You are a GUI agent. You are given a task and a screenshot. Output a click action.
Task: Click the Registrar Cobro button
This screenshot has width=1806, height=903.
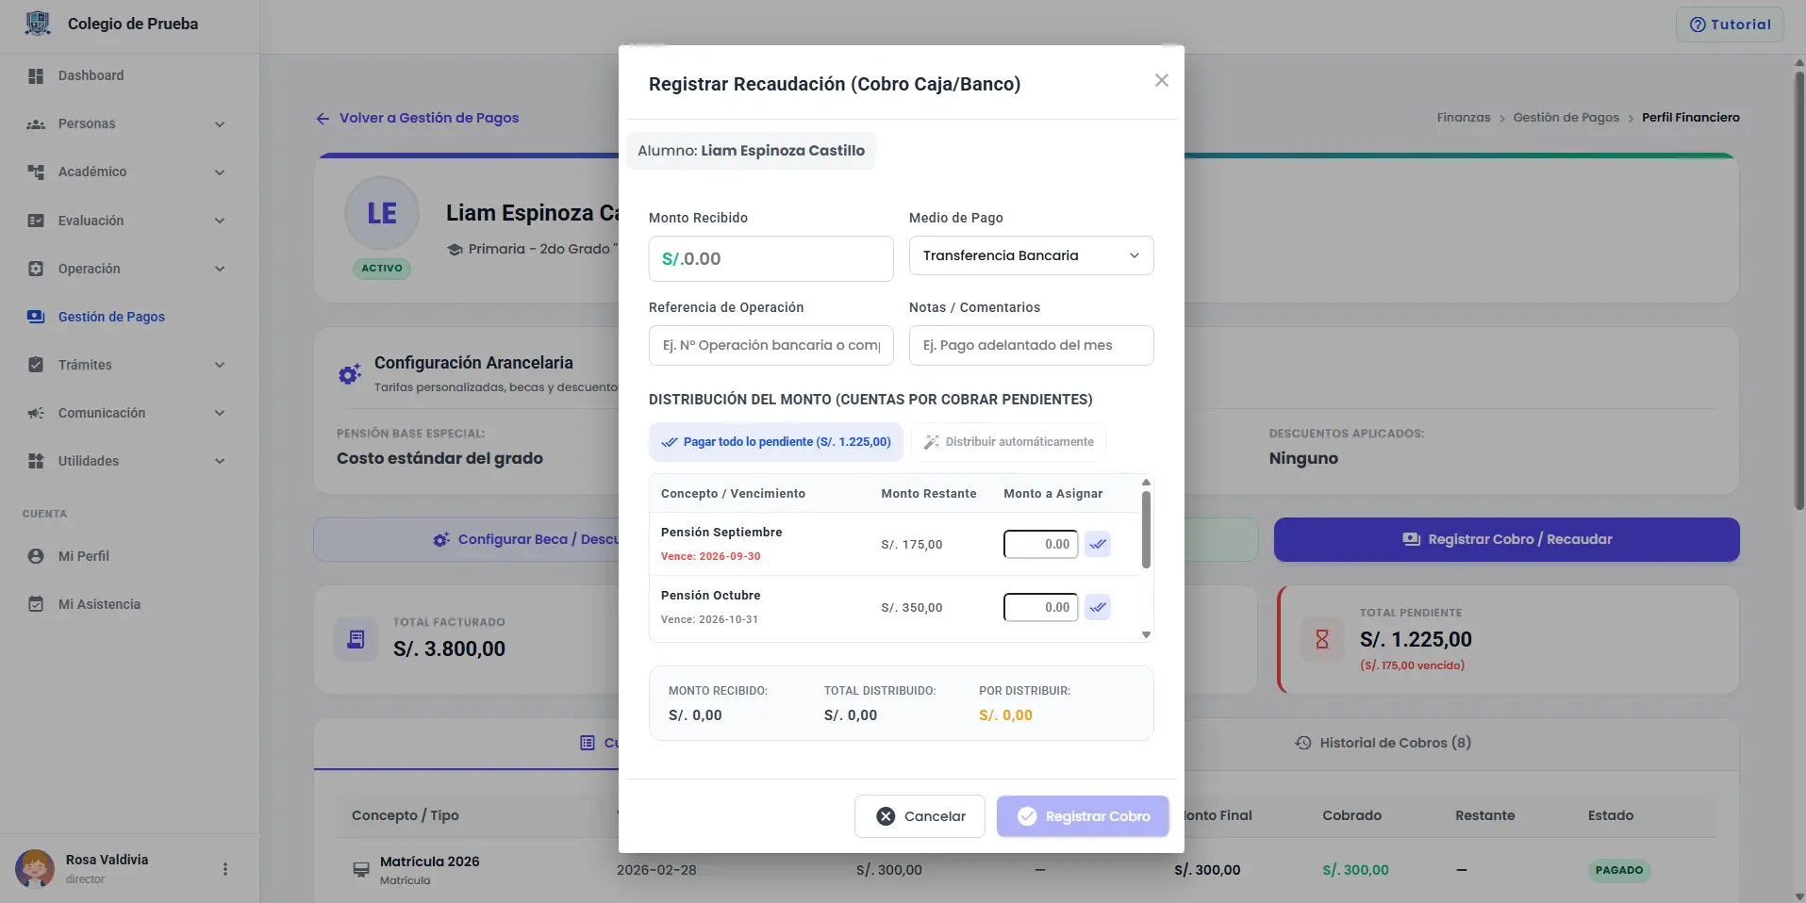click(1083, 816)
